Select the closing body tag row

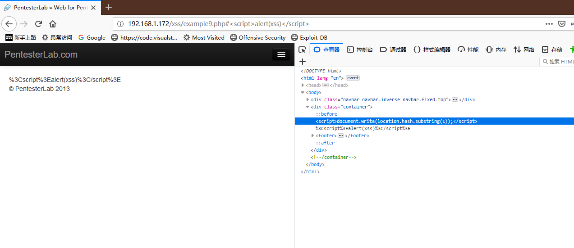pyautogui.click(x=315, y=164)
